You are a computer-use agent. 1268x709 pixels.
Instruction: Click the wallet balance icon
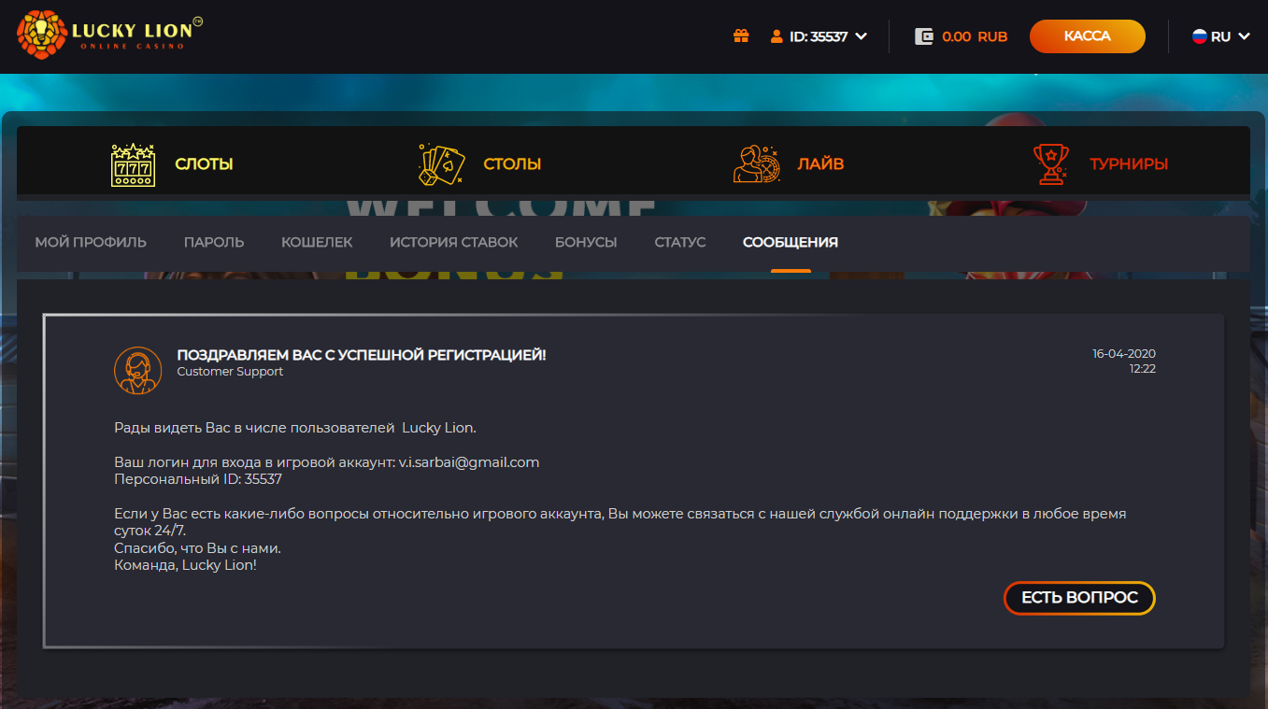point(924,36)
